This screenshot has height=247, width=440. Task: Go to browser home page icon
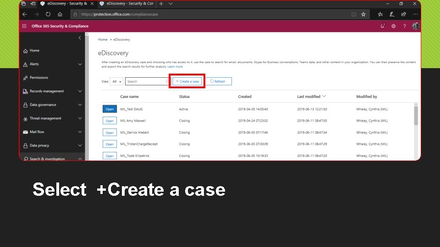(x=60, y=14)
